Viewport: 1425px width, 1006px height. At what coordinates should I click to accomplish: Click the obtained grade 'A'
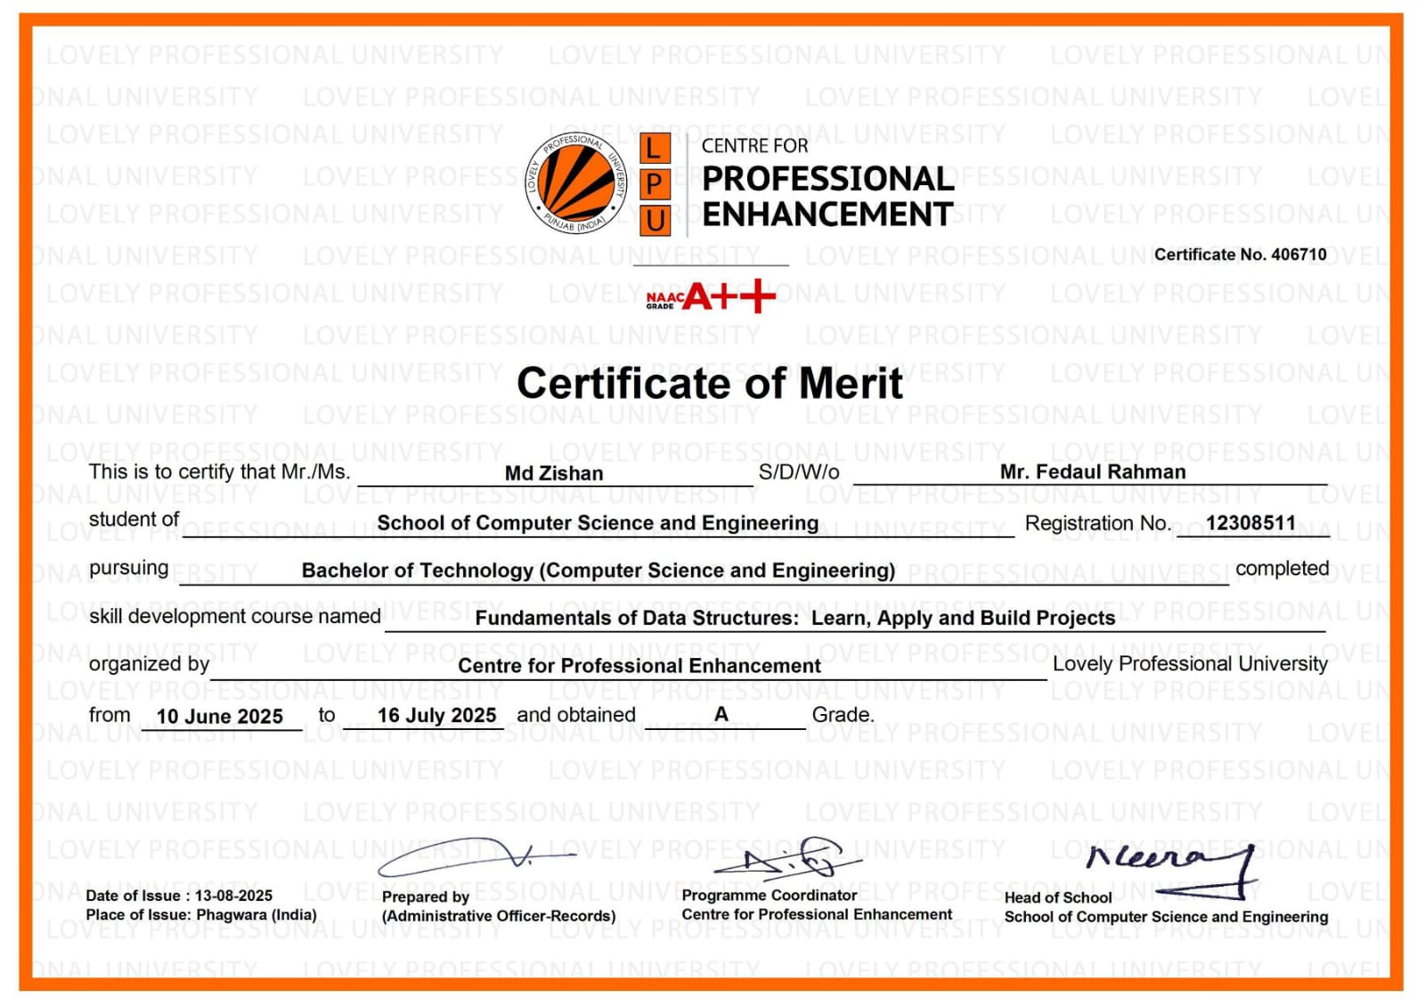721,714
